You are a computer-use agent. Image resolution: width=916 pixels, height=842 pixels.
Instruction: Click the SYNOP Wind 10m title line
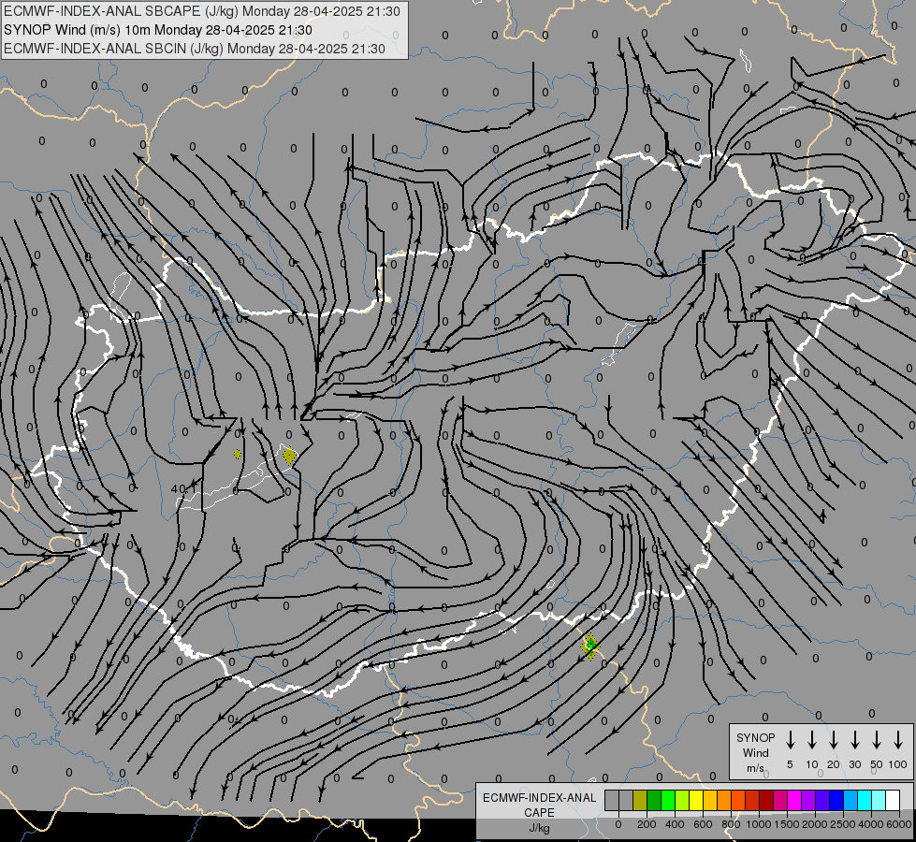158,30
